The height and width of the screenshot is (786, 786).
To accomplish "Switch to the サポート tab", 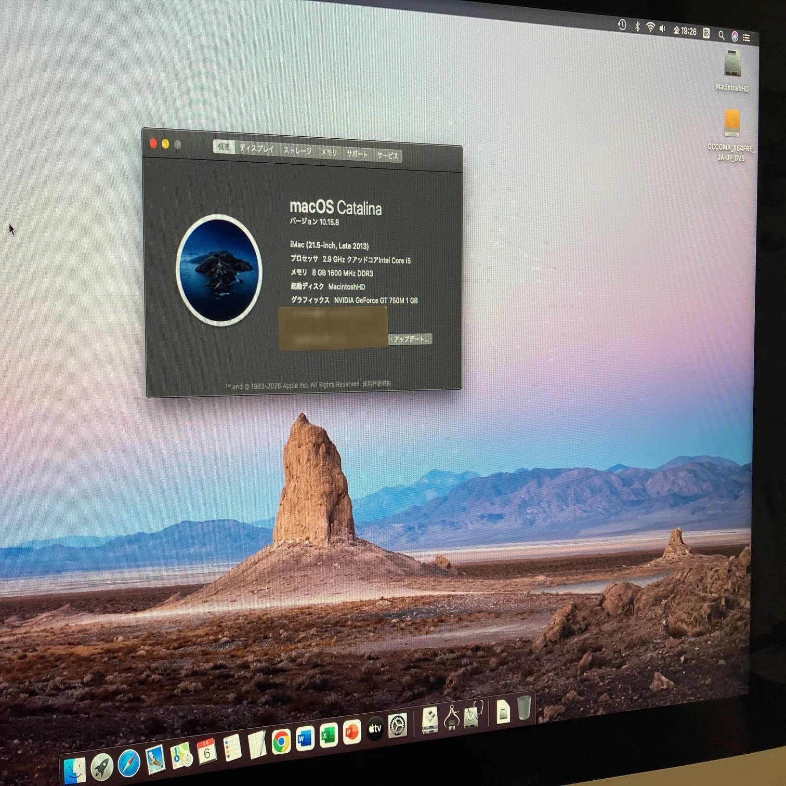I will pyautogui.click(x=357, y=154).
